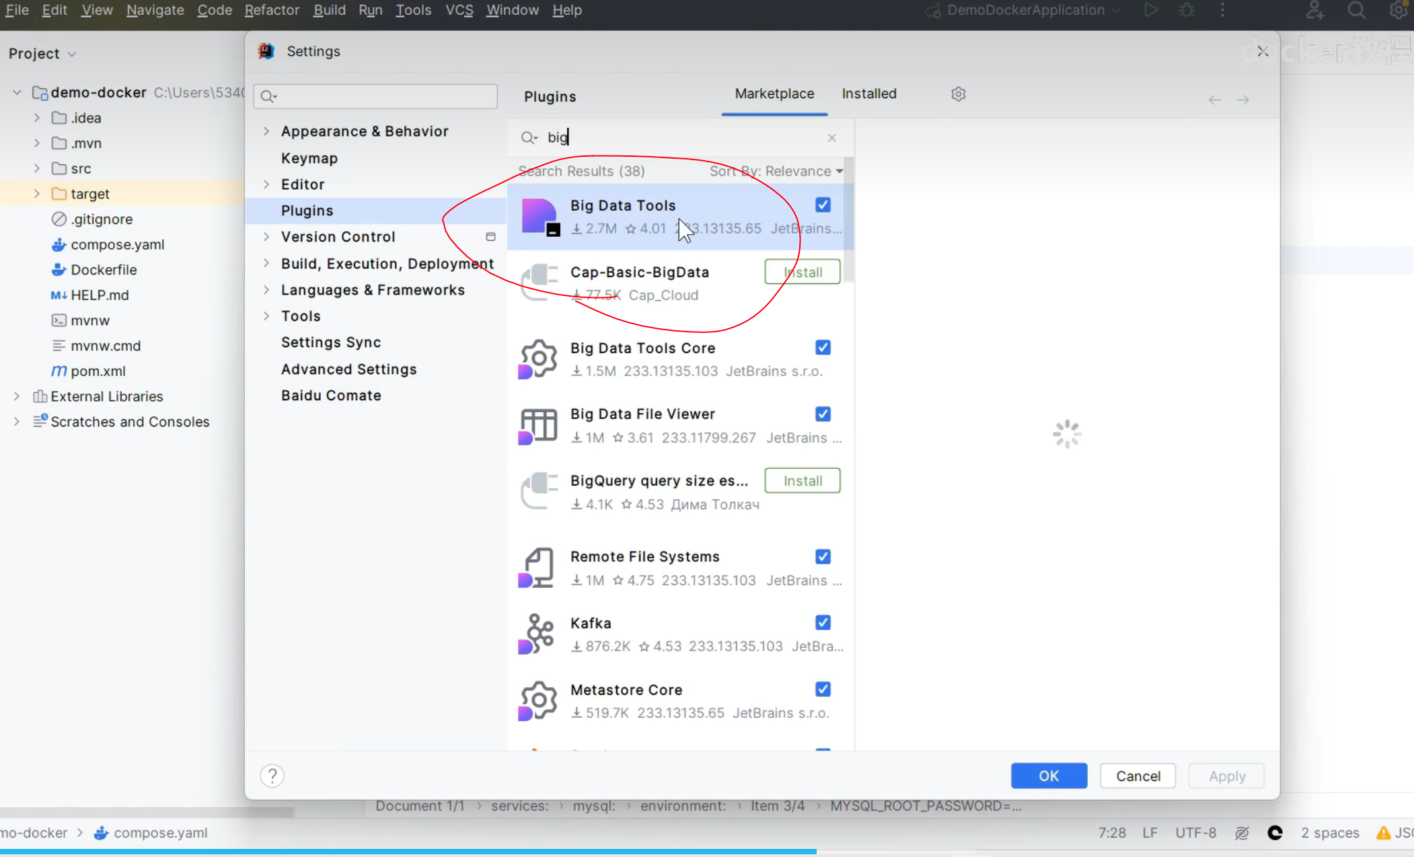Click the Run button in toolbar
The width and height of the screenshot is (1414, 857).
(1151, 10)
